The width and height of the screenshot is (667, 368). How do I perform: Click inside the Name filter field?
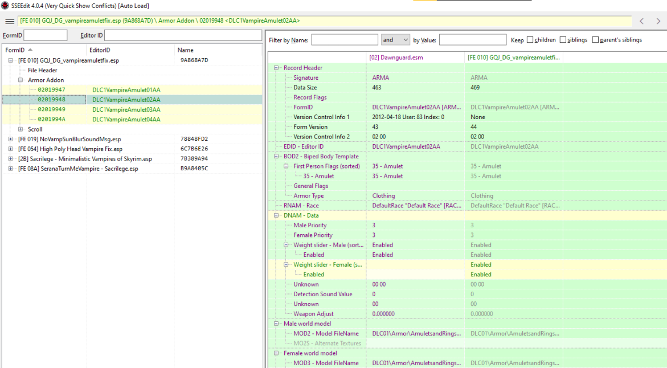(344, 39)
